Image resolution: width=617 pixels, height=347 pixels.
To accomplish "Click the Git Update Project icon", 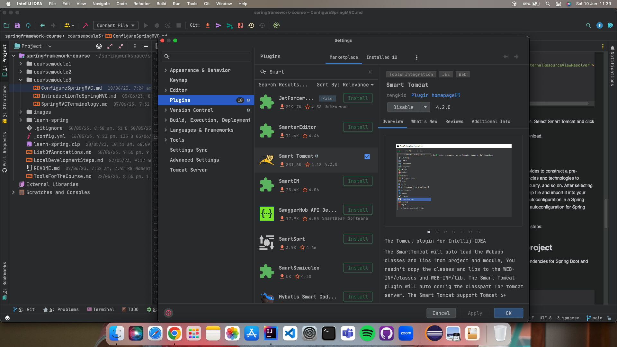I will 208,25.
